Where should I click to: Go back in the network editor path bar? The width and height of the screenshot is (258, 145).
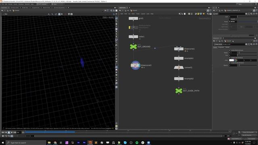pyautogui.click(x=120, y=10)
